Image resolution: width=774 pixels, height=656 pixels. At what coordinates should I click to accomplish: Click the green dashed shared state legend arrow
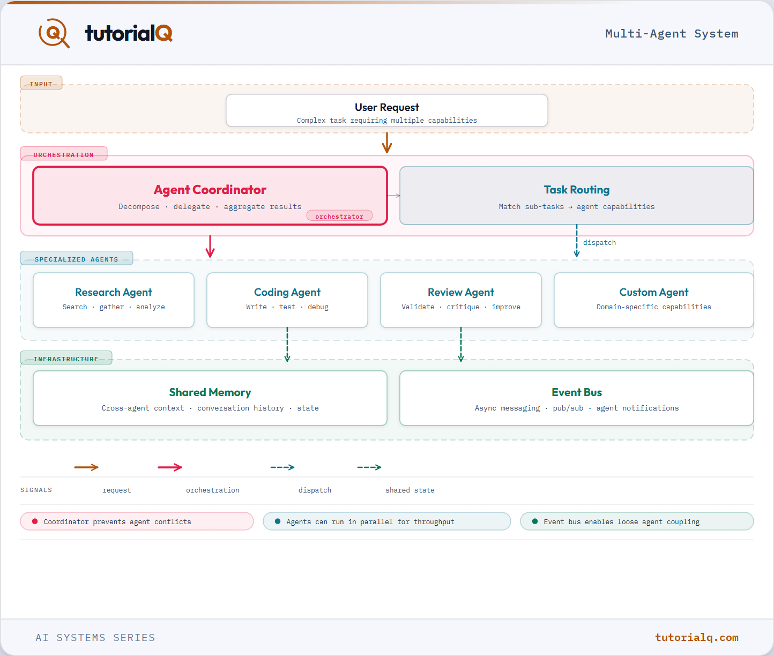point(369,467)
